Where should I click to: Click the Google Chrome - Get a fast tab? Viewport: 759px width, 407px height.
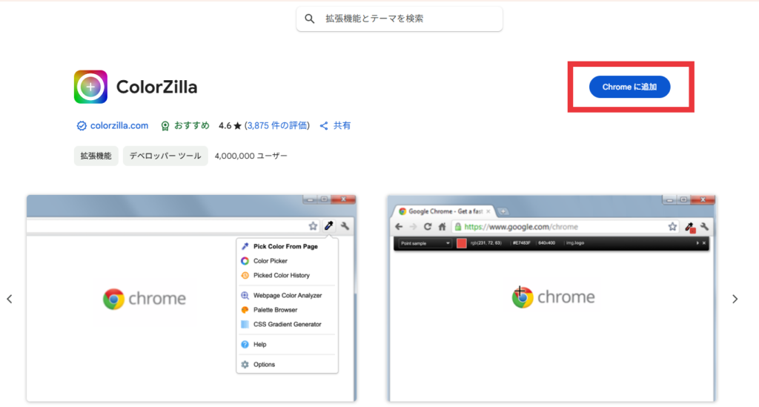pos(445,211)
